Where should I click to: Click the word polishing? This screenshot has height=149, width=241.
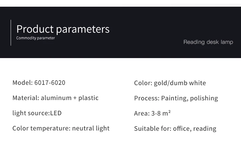click(204, 99)
